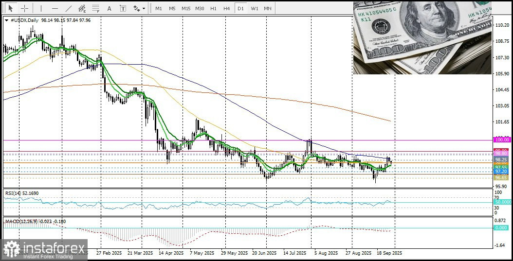The width and height of the screenshot is (513, 261).
Task: Click the 14 Jul 2025 date label
Action: tap(295, 253)
